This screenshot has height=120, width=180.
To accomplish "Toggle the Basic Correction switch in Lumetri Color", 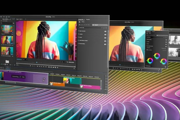I will coord(105,31).
